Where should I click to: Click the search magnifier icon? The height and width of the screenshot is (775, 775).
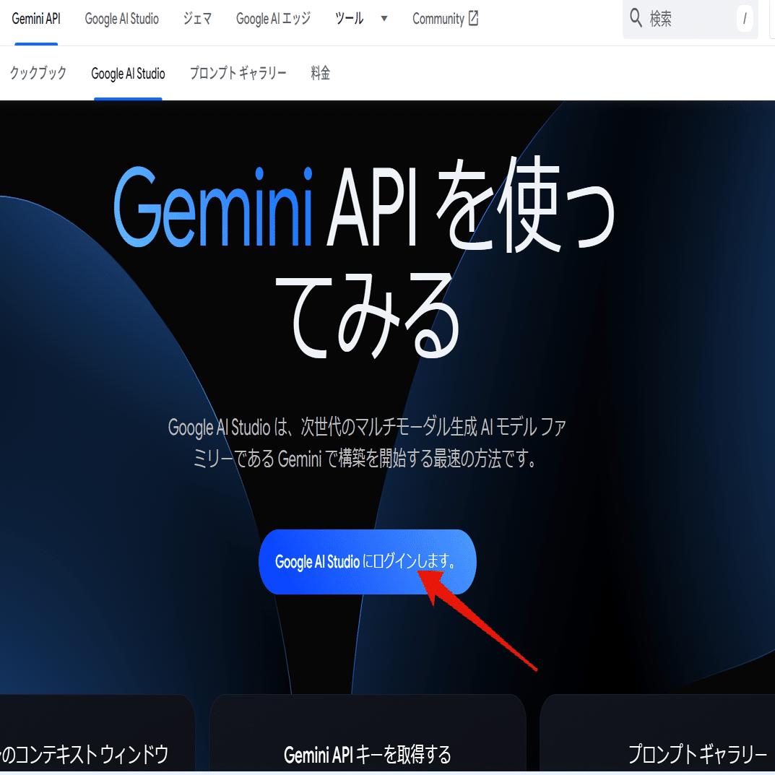pyautogui.click(x=636, y=18)
